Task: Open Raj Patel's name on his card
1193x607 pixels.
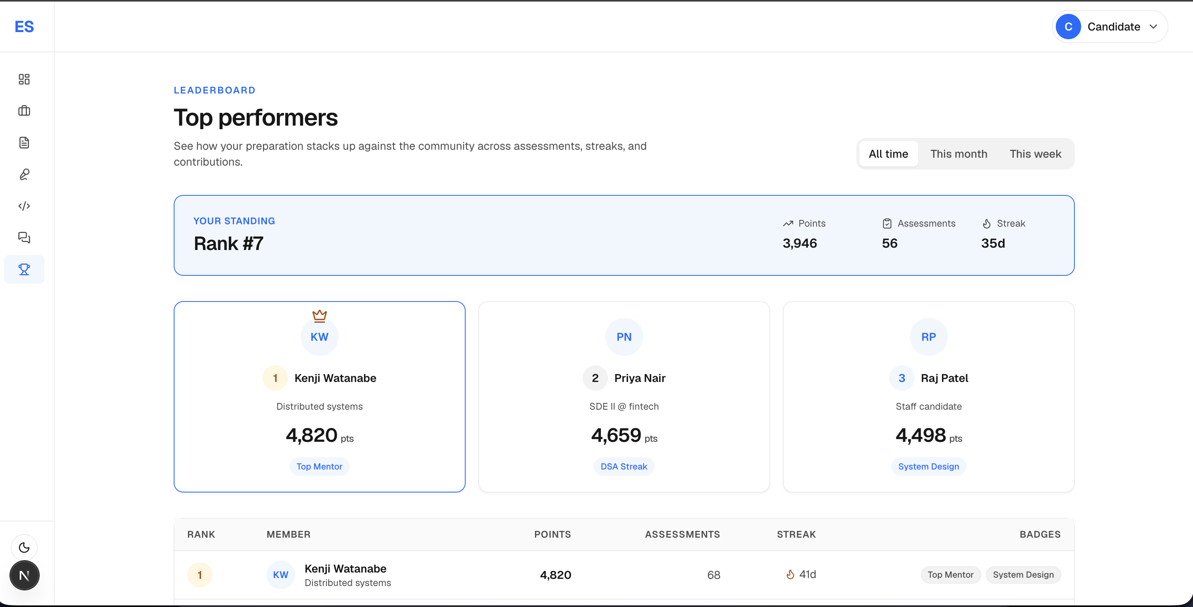Action: (x=944, y=378)
